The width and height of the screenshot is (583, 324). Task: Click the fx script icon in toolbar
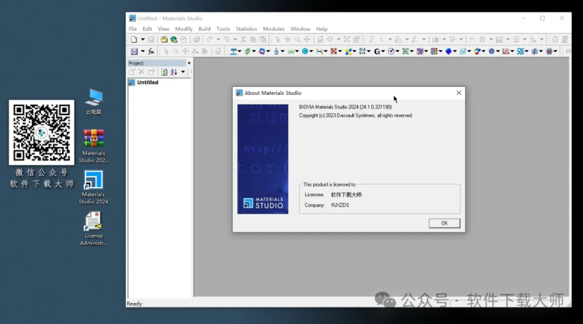tap(151, 52)
